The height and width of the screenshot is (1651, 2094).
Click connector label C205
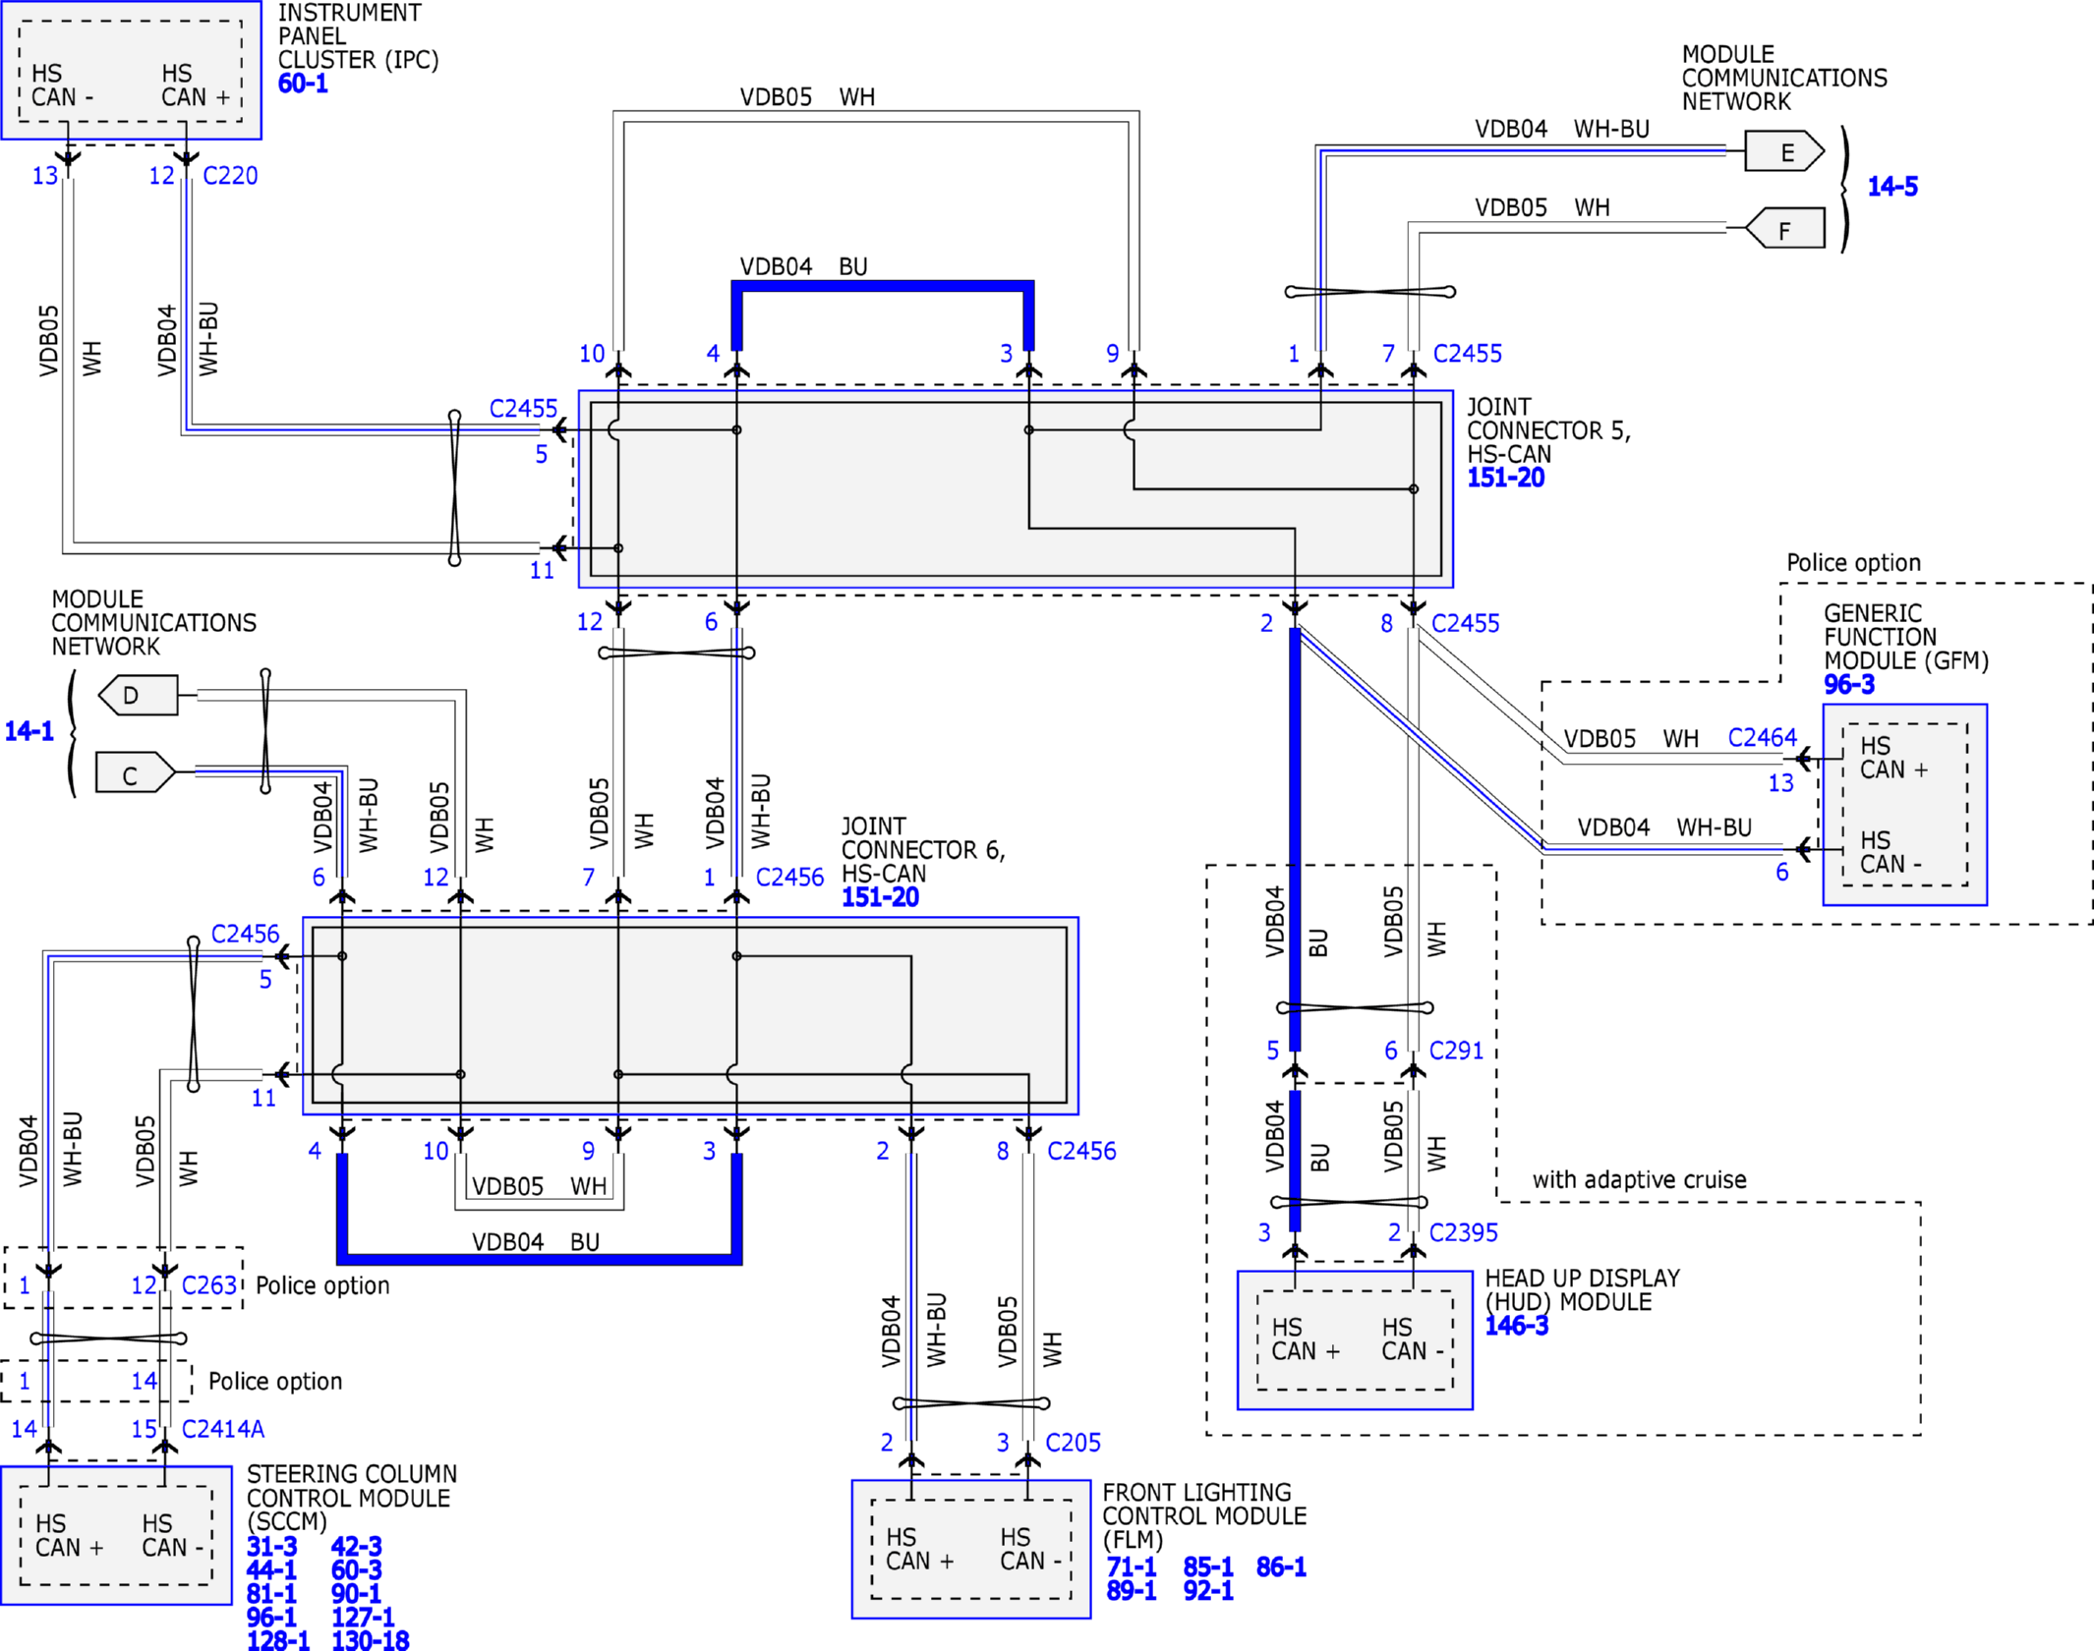click(x=1073, y=1444)
